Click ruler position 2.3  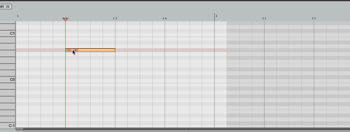pyautogui.click(x=314, y=18)
